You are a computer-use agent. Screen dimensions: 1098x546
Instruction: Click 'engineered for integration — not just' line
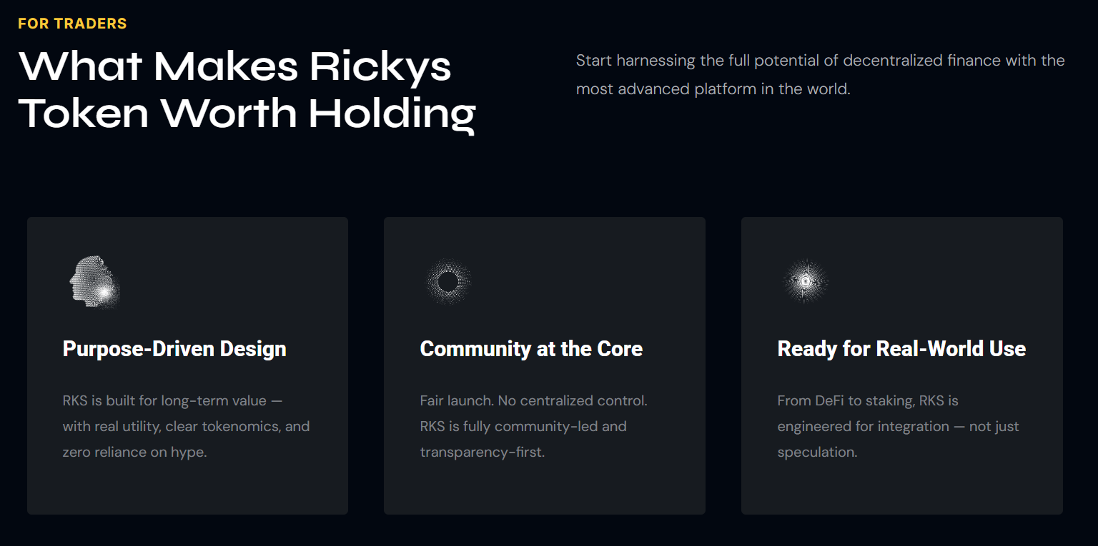click(898, 427)
